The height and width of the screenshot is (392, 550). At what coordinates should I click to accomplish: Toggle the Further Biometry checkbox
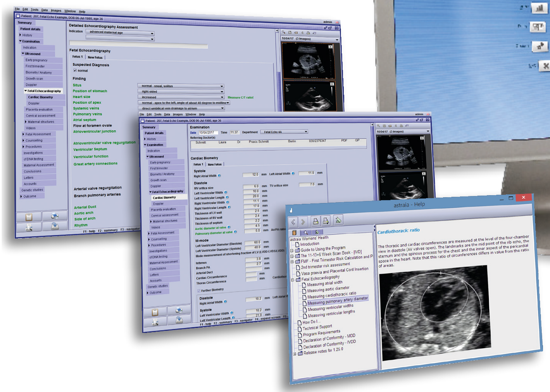point(199,291)
